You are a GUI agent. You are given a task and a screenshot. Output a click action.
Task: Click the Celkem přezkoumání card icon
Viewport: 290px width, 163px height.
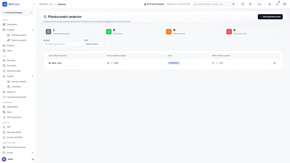[48, 32]
